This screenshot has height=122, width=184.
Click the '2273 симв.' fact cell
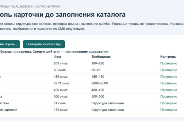coord(62,83)
